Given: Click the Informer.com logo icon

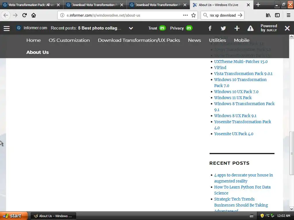Looking at the screenshot, I should click(19, 28).
